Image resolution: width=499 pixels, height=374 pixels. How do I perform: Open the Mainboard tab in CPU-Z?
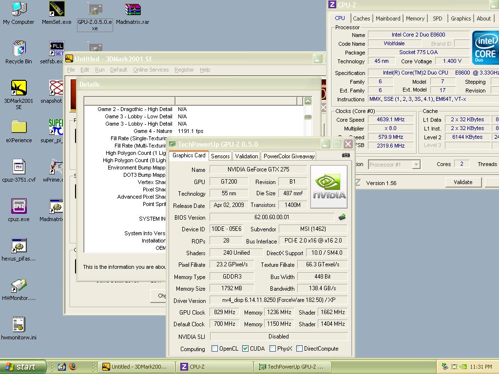[388, 19]
